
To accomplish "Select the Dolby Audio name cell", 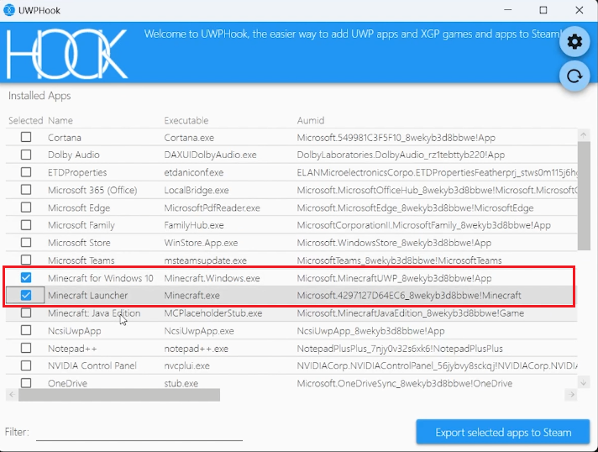I will (x=74, y=155).
